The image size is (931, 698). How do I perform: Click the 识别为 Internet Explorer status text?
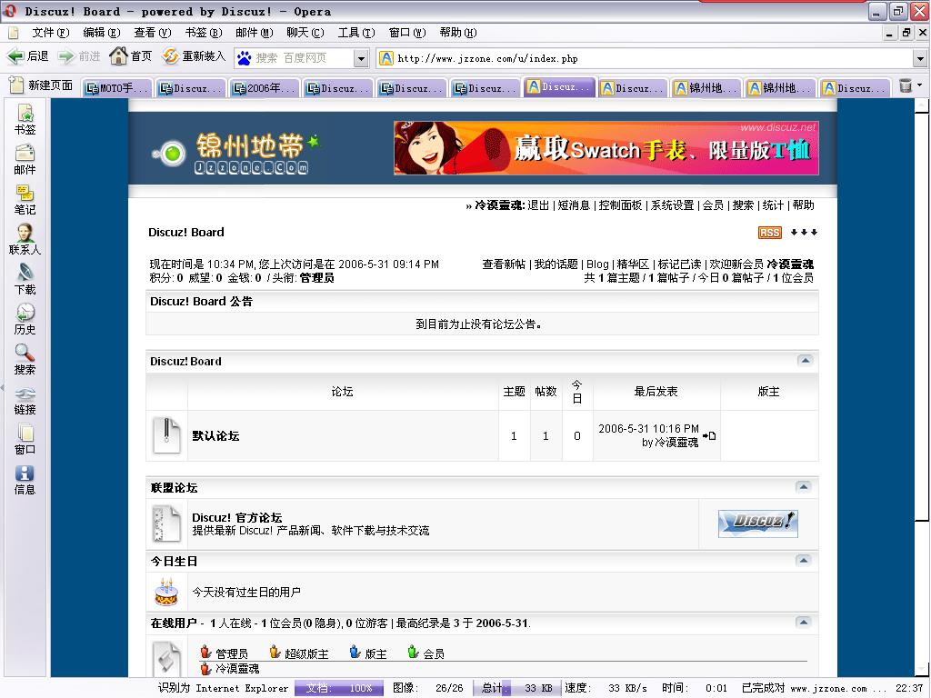[224, 689]
